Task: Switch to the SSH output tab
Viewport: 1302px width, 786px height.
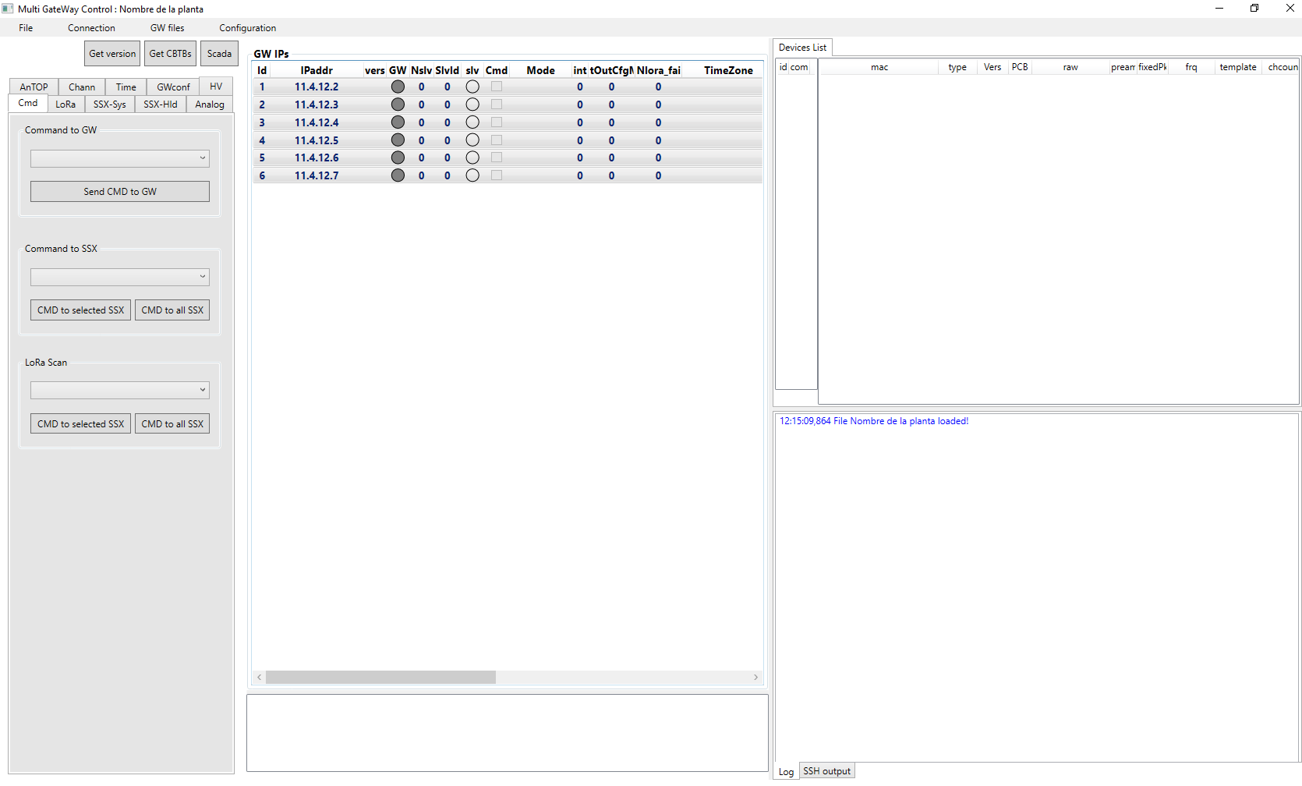Action: [x=826, y=770]
